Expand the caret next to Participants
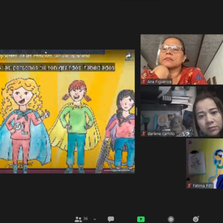Screen dimensions: 223x223 pos(95,219)
